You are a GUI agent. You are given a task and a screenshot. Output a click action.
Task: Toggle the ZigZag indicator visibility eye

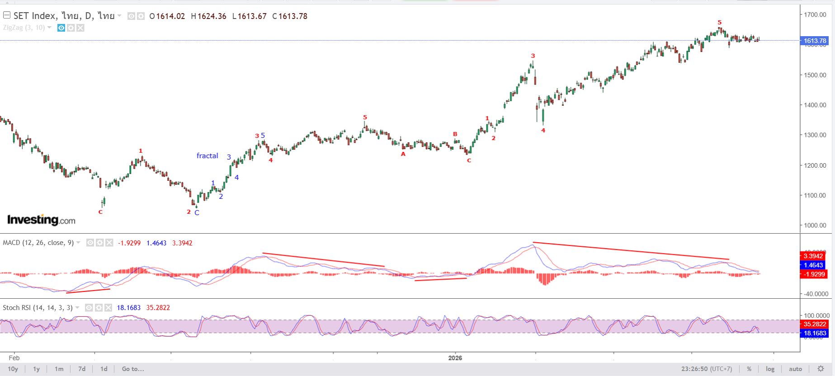61,28
